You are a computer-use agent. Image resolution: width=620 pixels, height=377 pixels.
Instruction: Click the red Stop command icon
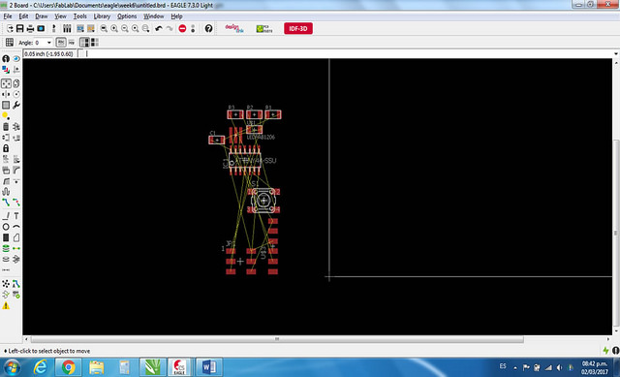182,28
